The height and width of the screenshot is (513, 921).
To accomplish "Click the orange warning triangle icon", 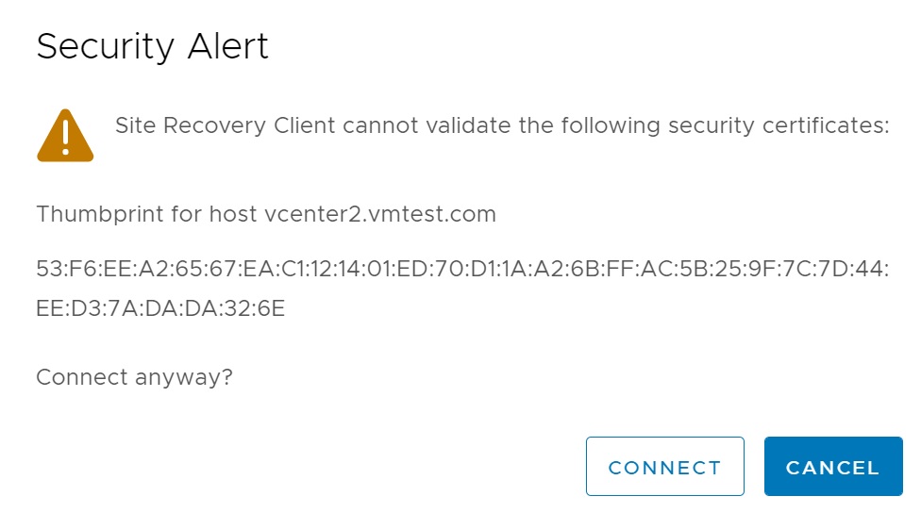I will [65, 136].
